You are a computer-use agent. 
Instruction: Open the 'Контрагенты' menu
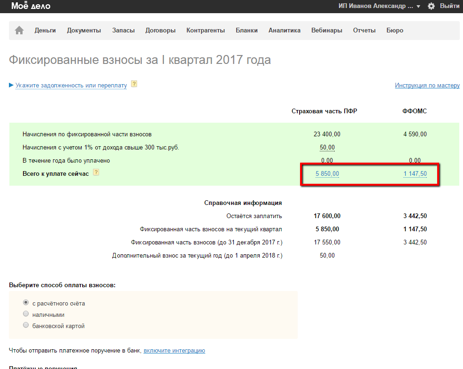(206, 30)
